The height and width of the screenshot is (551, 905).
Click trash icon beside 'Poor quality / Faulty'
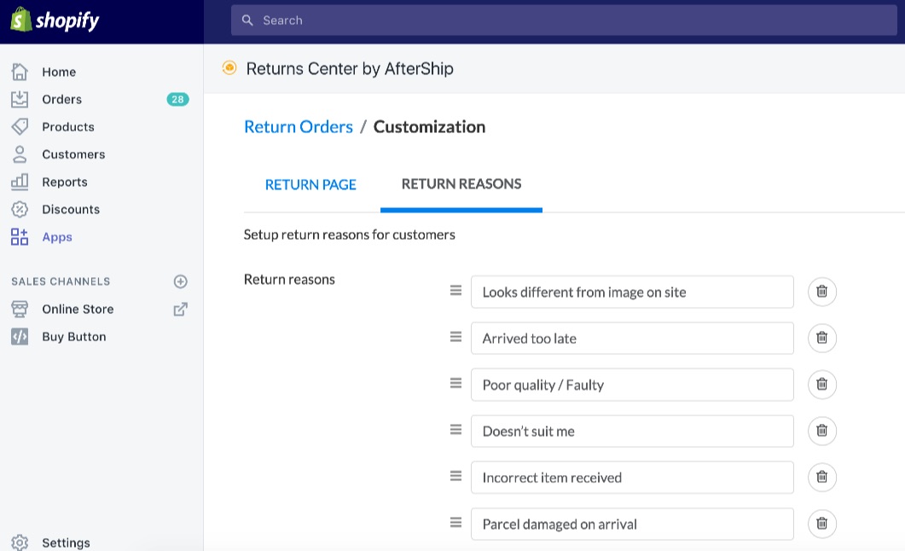coord(821,385)
